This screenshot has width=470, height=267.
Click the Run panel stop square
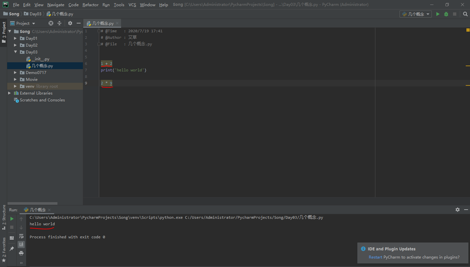(12, 227)
